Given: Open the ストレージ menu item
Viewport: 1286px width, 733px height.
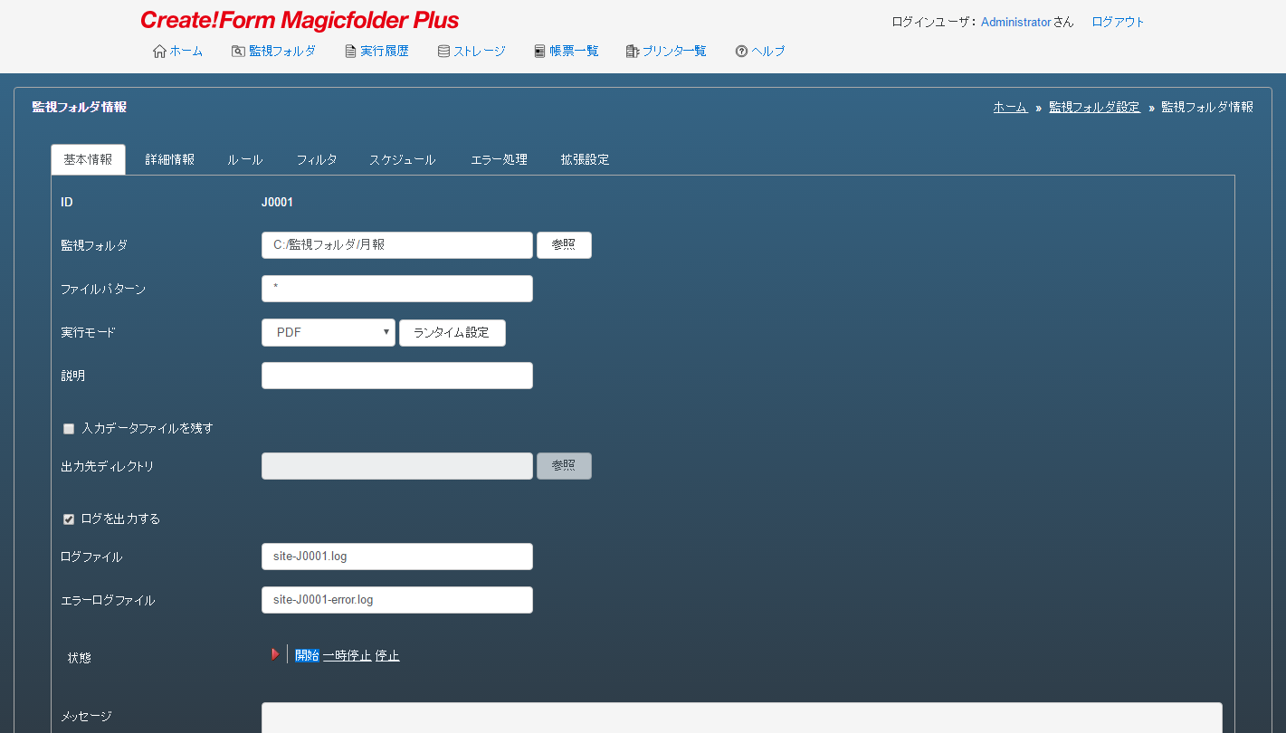Looking at the screenshot, I should click(479, 52).
